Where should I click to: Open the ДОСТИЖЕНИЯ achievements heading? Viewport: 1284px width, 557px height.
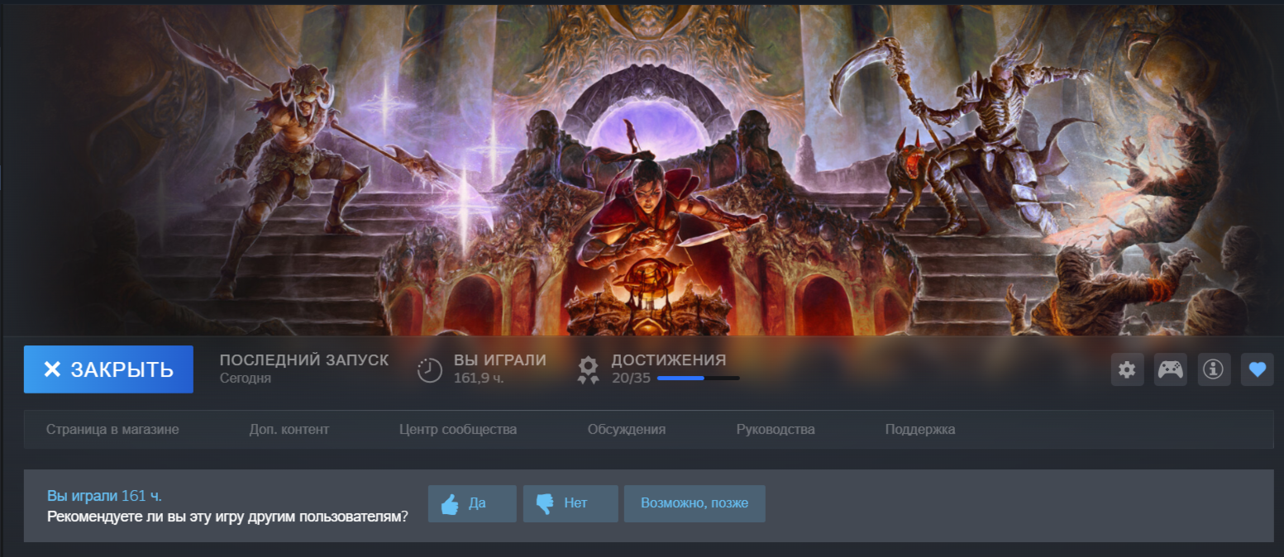(x=669, y=360)
